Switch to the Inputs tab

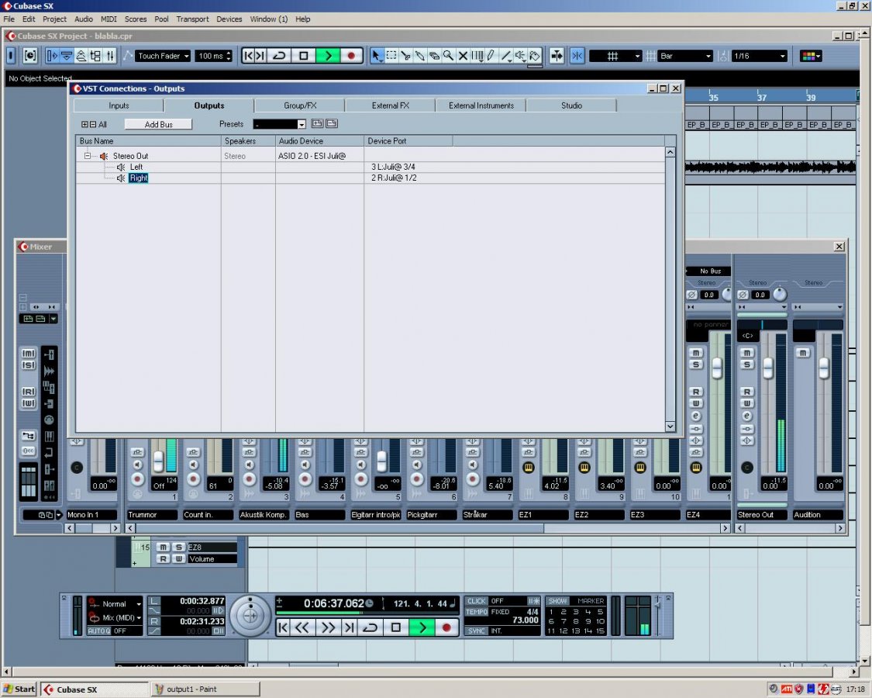(x=119, y=105)
